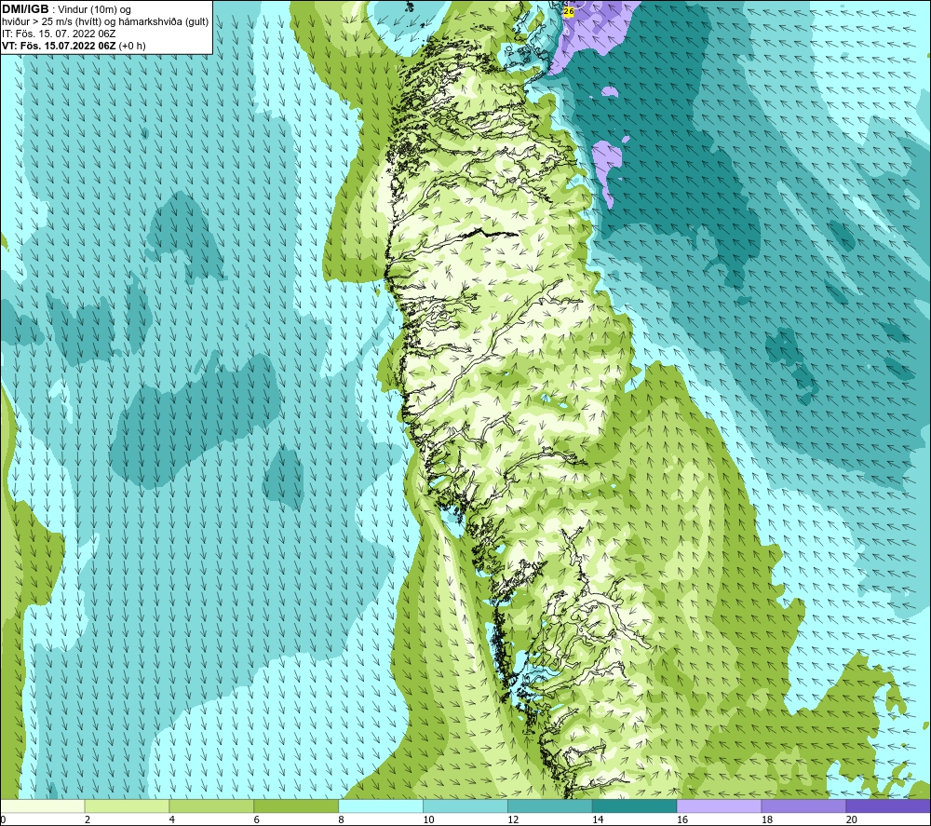
Task: Click the 'Vindur (10m) og' legend text
Action: pos(94,9)
